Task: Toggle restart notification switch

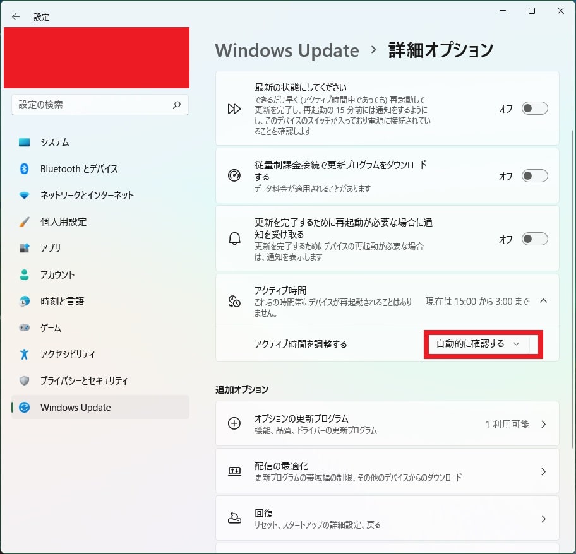Action: click(535, 239)
